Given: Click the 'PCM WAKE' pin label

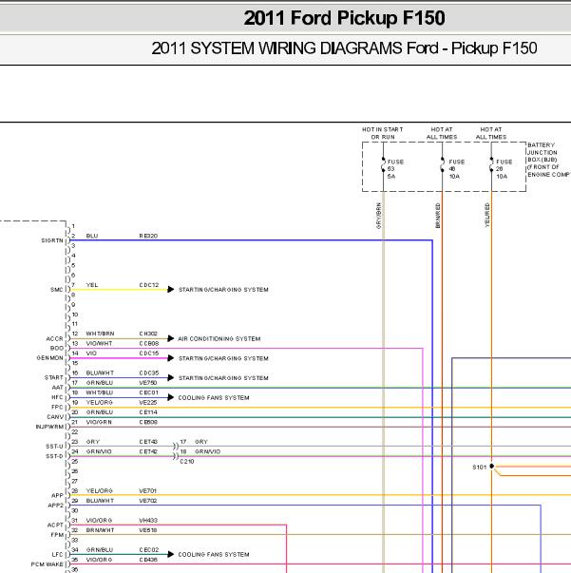Looking at the screenshot, I should click(x=48, y=564).
